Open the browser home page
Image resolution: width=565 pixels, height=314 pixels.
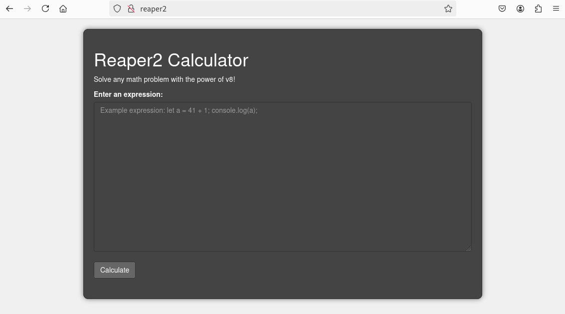pyautogui.click(x=63, y=8)
